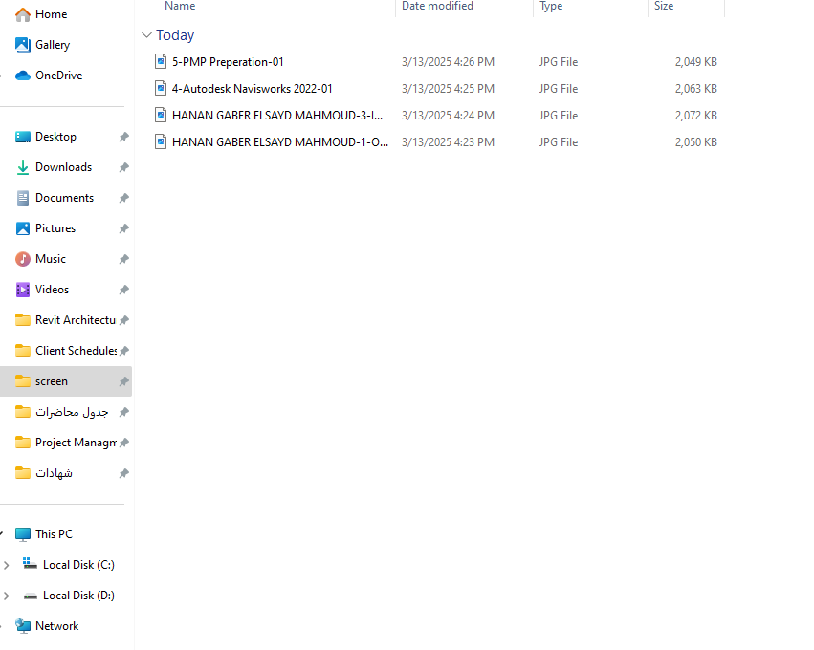Click the 2,049 KB size cell

click(695, 62)
